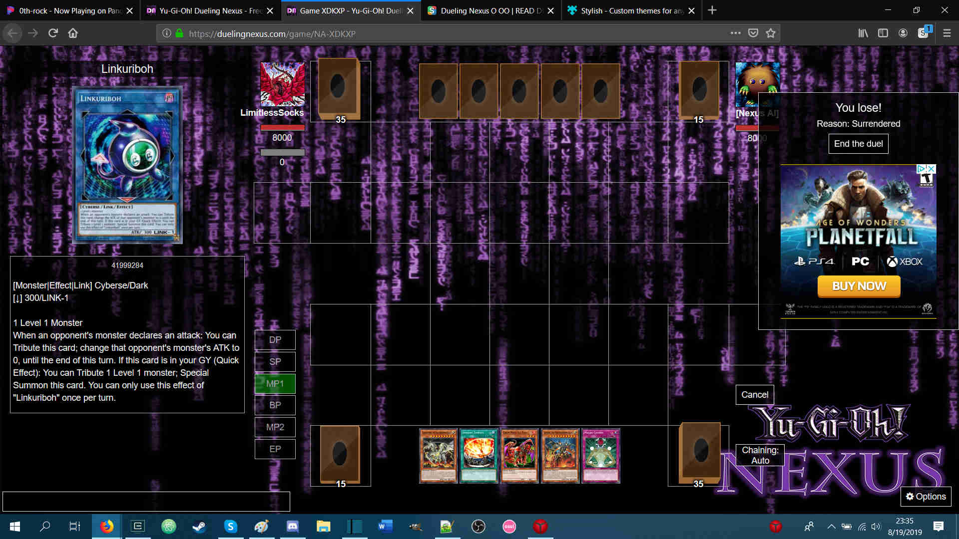959x539 pixels.
Task: Switch to Yu-Gi-Oh! Dueling Nexus Free tab
Action: tap(210, 10)
